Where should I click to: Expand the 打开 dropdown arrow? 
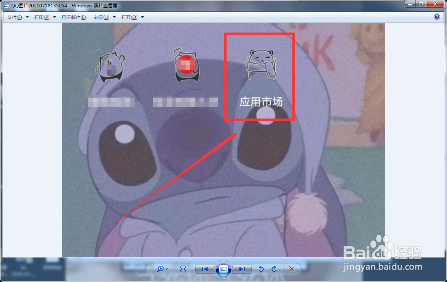(143, 17)
